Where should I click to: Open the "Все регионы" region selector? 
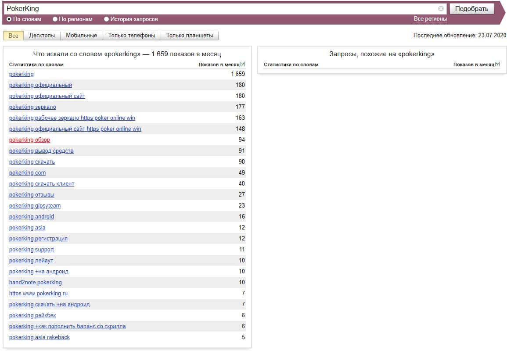[430, 19]
